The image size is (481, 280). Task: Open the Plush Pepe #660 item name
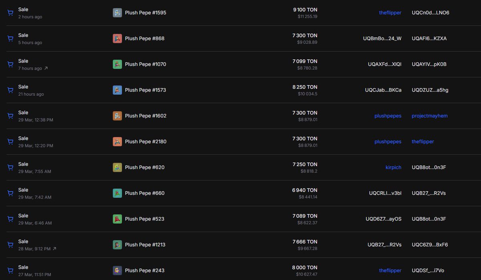coord(145,193)
